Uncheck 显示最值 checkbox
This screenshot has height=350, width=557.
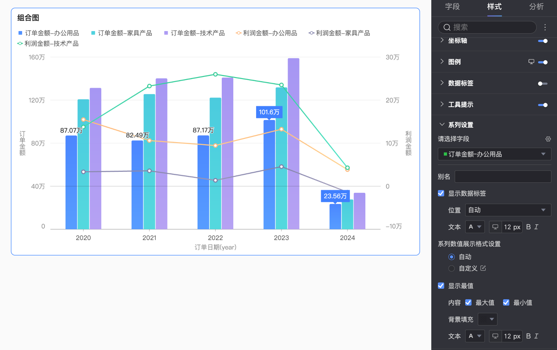point(441,286)
